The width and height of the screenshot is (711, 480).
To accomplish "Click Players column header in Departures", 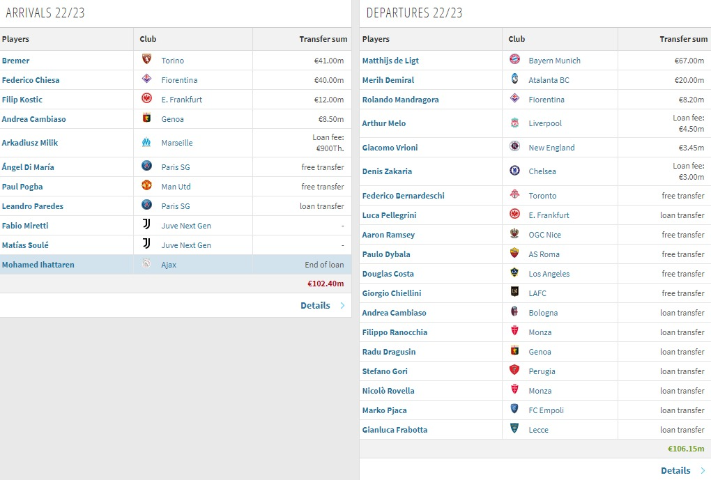I will click(x=376, y=39).
